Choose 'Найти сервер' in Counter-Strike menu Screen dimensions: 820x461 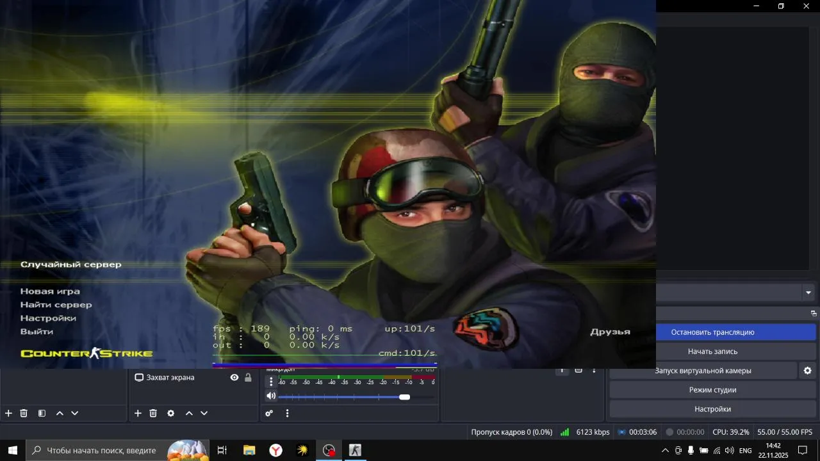pyautogui.click(x=56, y=305)
